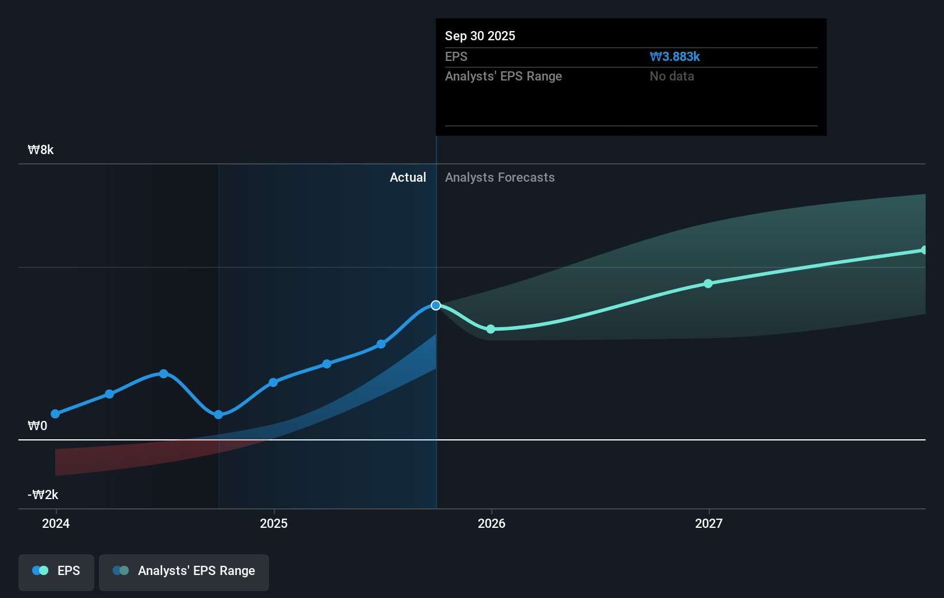Click the Sep 30 2025 tooltip date
The image size is (944, 598).
[480, 36]
